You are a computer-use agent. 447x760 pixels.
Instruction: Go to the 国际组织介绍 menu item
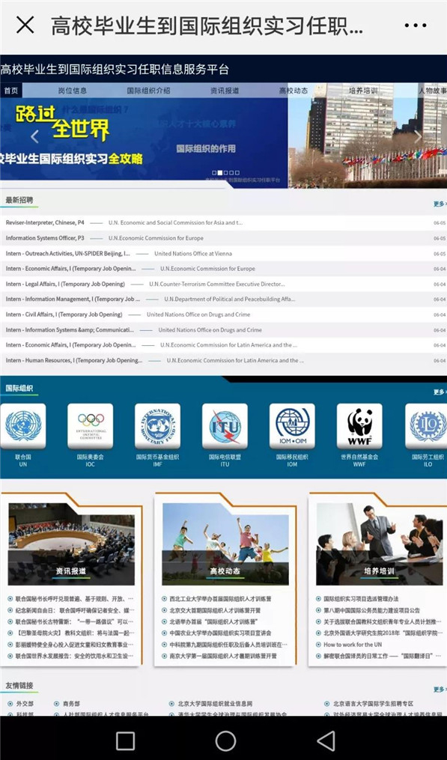pyautogui.click(x=148, y=91)
